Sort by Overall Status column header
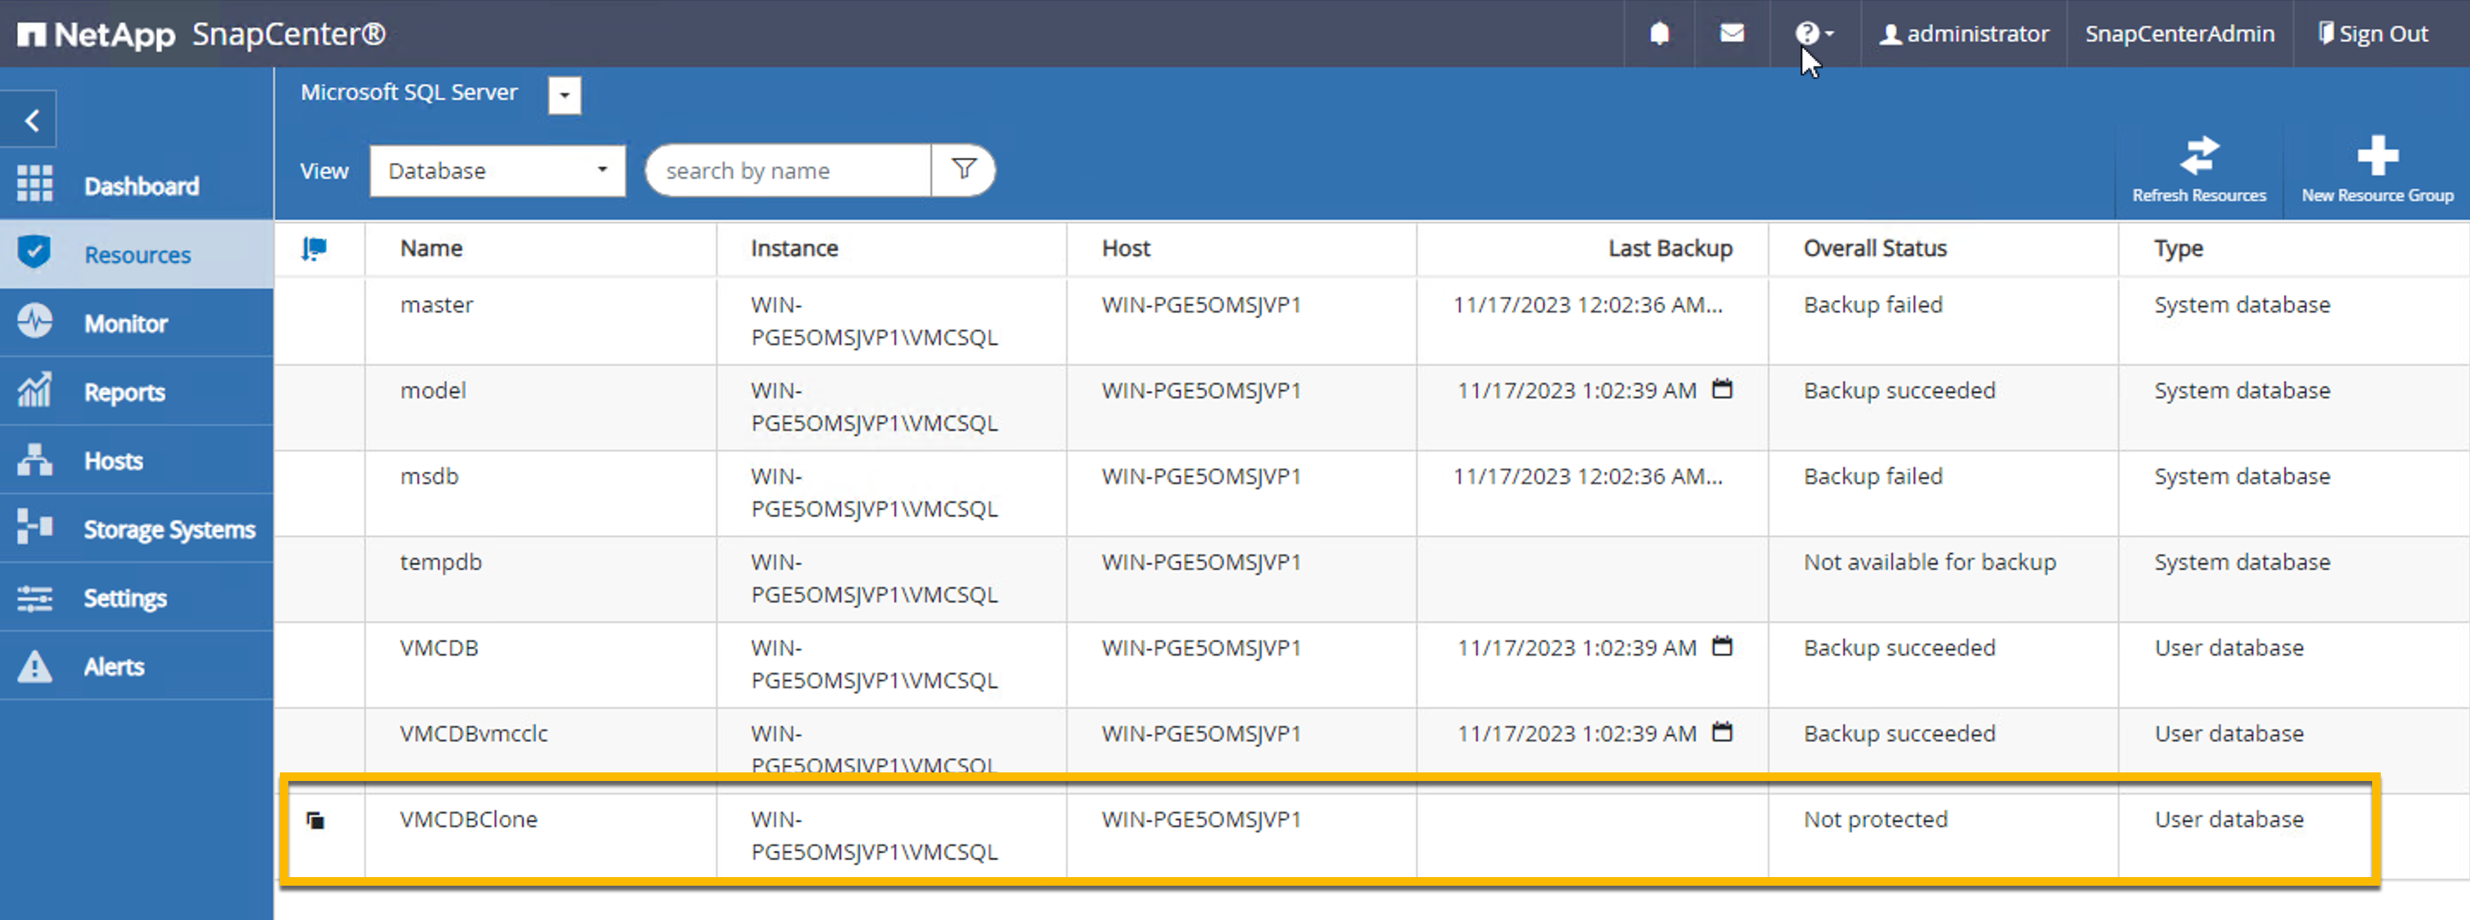Screen dimensions: 2470x920 pyautogui.click(x=1874, y=248)
